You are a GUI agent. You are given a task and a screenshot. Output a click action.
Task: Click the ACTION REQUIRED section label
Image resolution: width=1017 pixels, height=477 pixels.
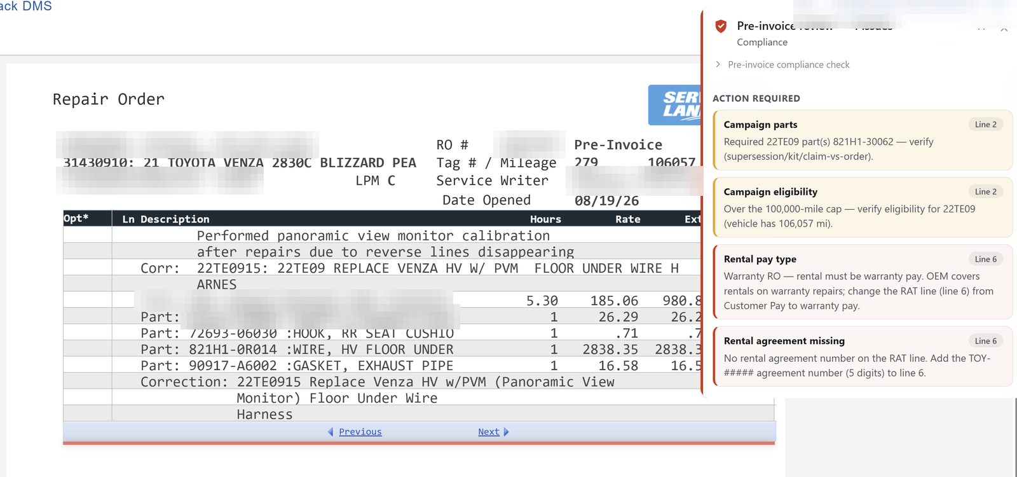[x=756, y=99]
